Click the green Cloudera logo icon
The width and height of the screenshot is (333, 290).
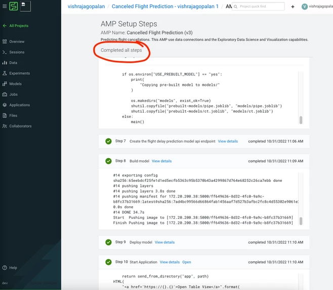[14, 6]
